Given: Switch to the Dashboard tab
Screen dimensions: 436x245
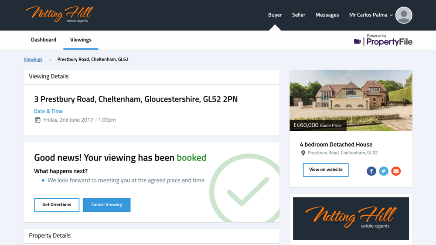Looking at the screenshot, I should (x=44, y=40).
